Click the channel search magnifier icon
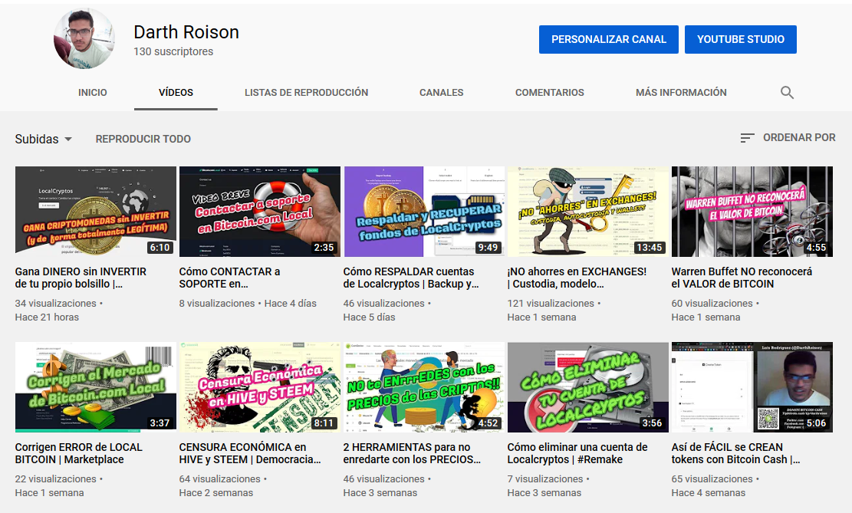Screen dimensions: 852x513 tap(787, 92)
